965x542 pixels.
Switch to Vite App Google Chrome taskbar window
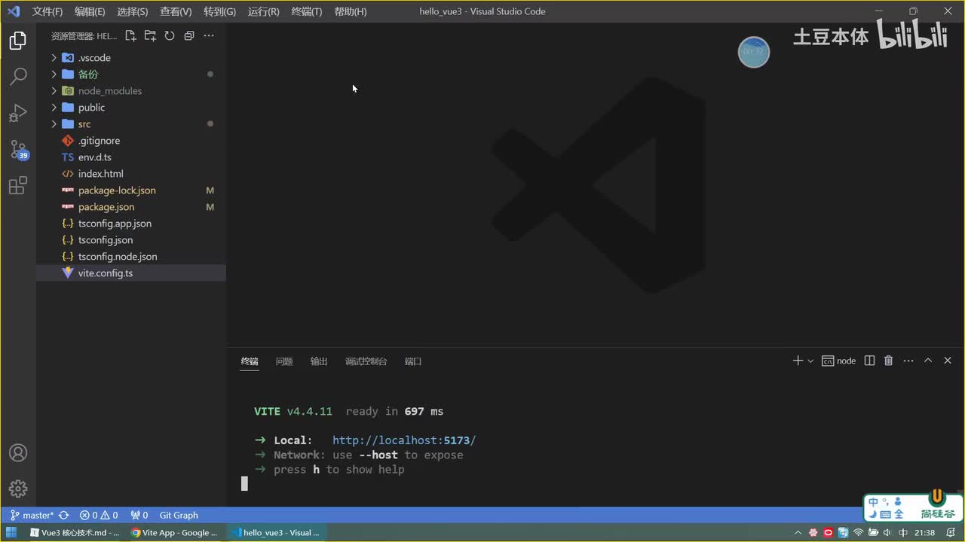pyautogui.click(x=175, y=532)
